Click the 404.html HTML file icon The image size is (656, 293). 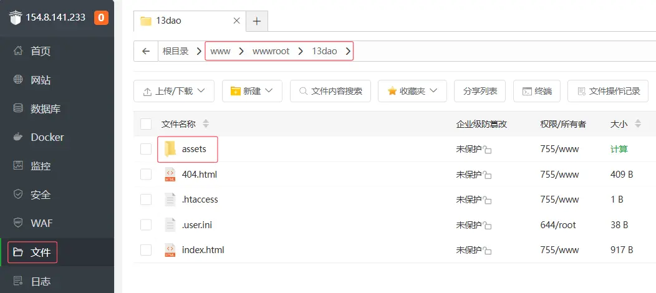tap(170, 175)
